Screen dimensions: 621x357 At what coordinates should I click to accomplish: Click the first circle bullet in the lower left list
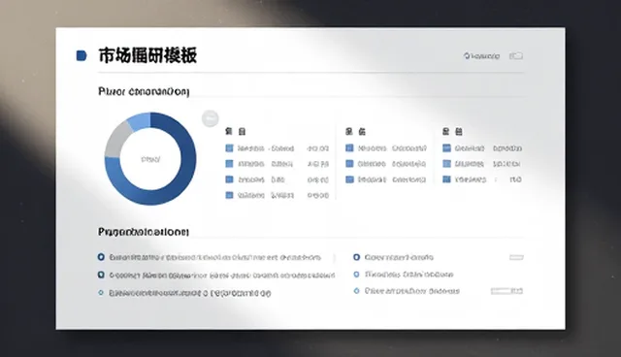click(101, 257)
